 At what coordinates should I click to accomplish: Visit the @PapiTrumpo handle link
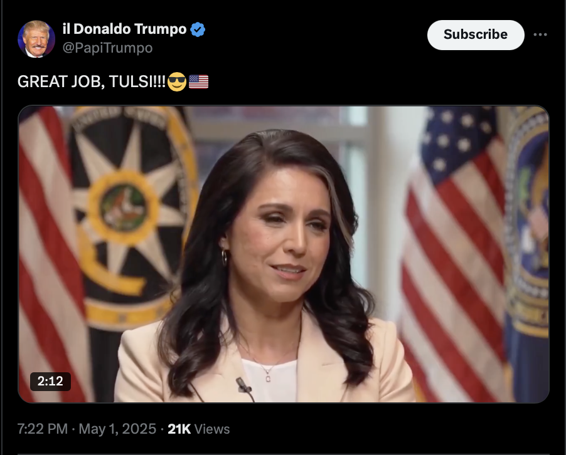pyautogui.click(x=107, y=48)
